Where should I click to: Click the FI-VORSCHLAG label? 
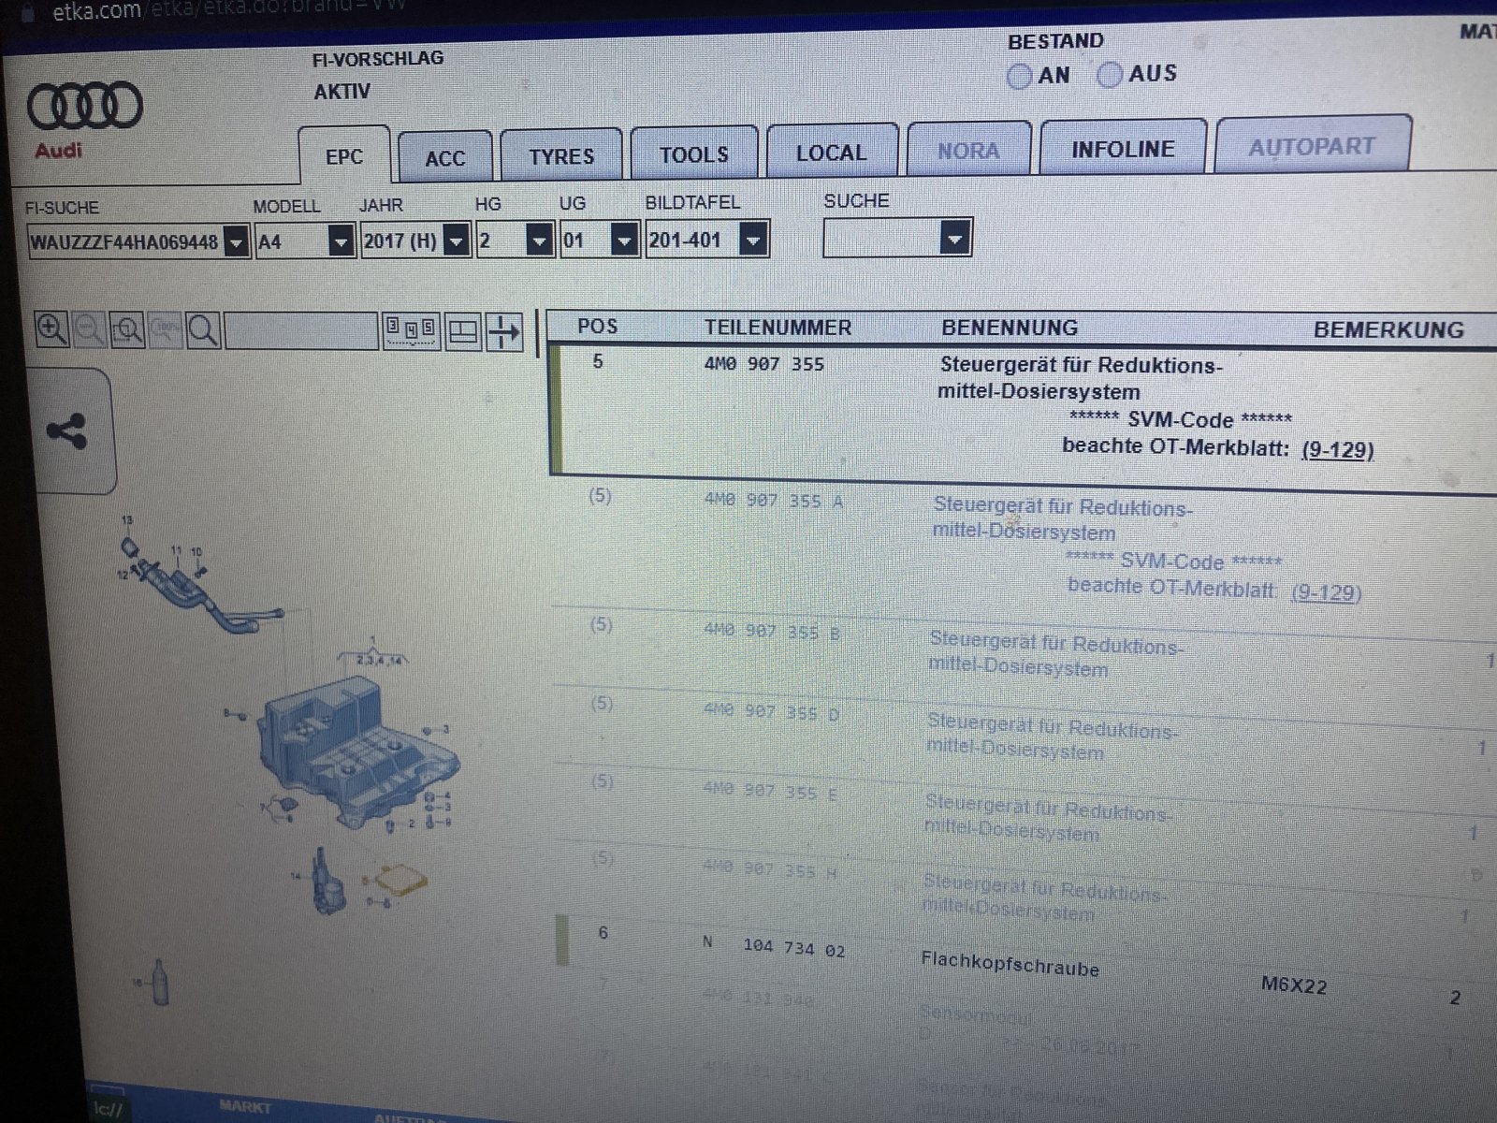coord(378,59)
